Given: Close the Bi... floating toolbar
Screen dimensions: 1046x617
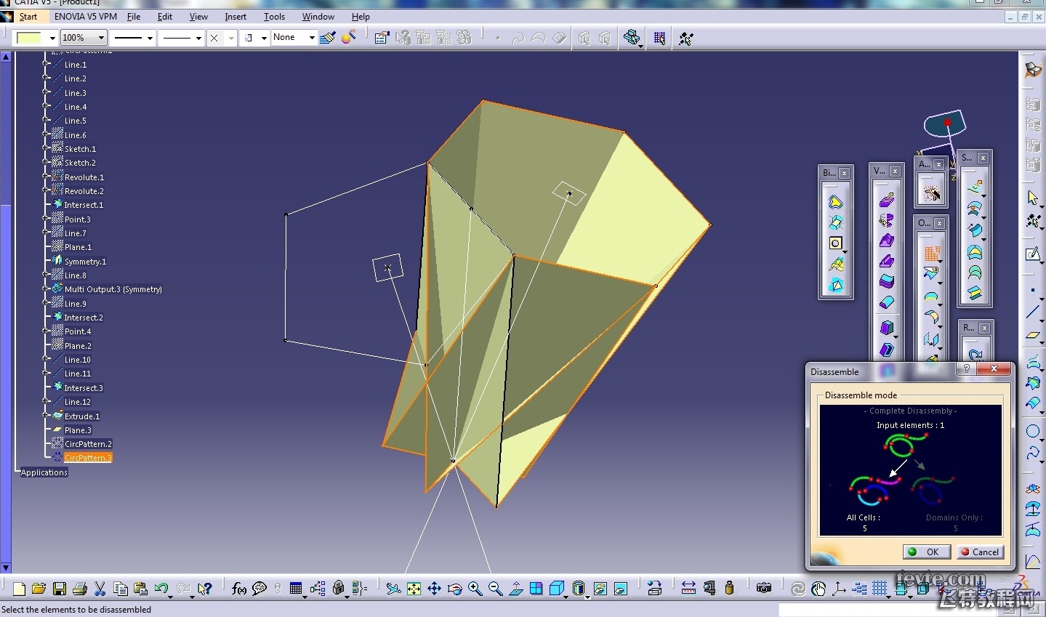Looking at the screenshot, I should coord(844,173).
